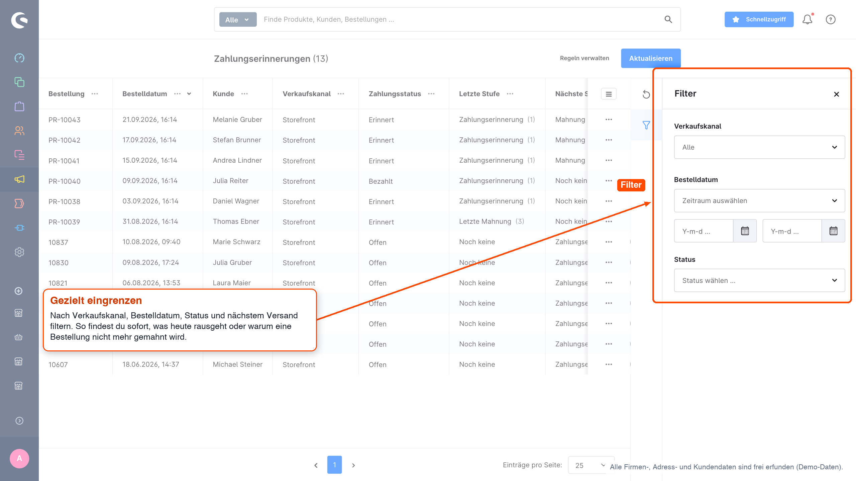Expand the sidebar with the arrow circle
The width and height of the screenshot is (856, 481).
tap(19, 421)
